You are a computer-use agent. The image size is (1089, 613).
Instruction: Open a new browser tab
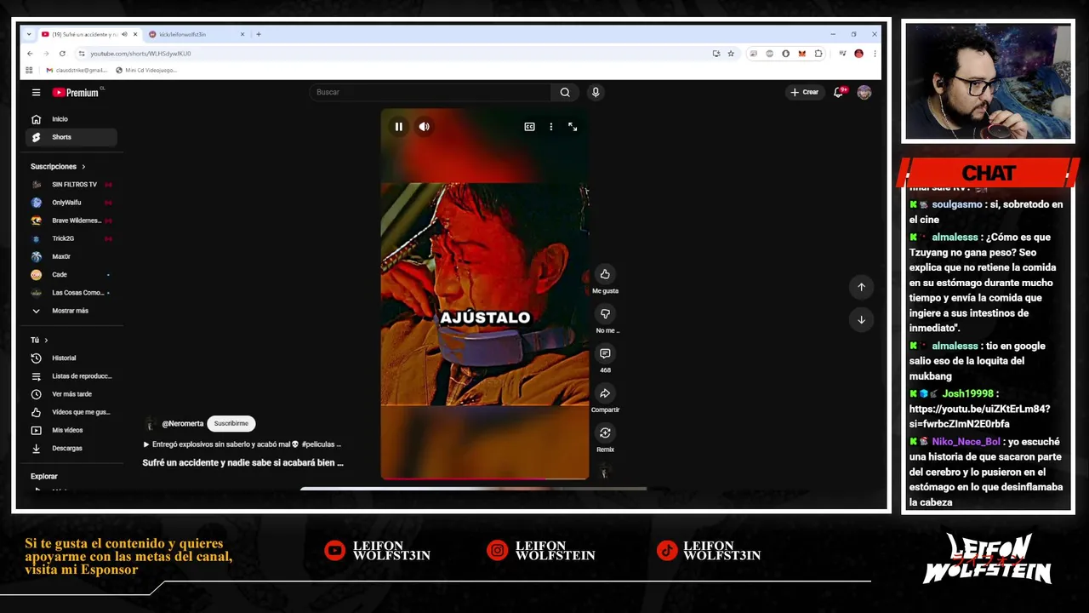(x=259, y=34)
